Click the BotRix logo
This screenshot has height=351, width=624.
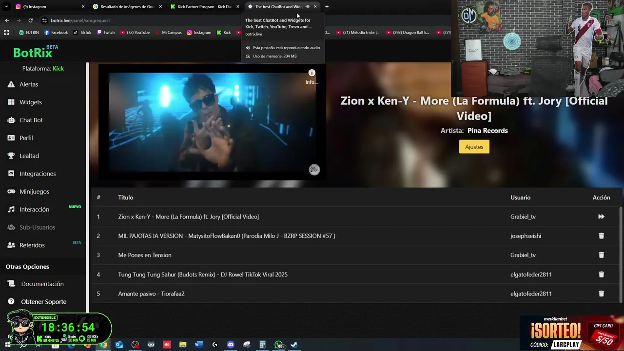tap(35, 52)
